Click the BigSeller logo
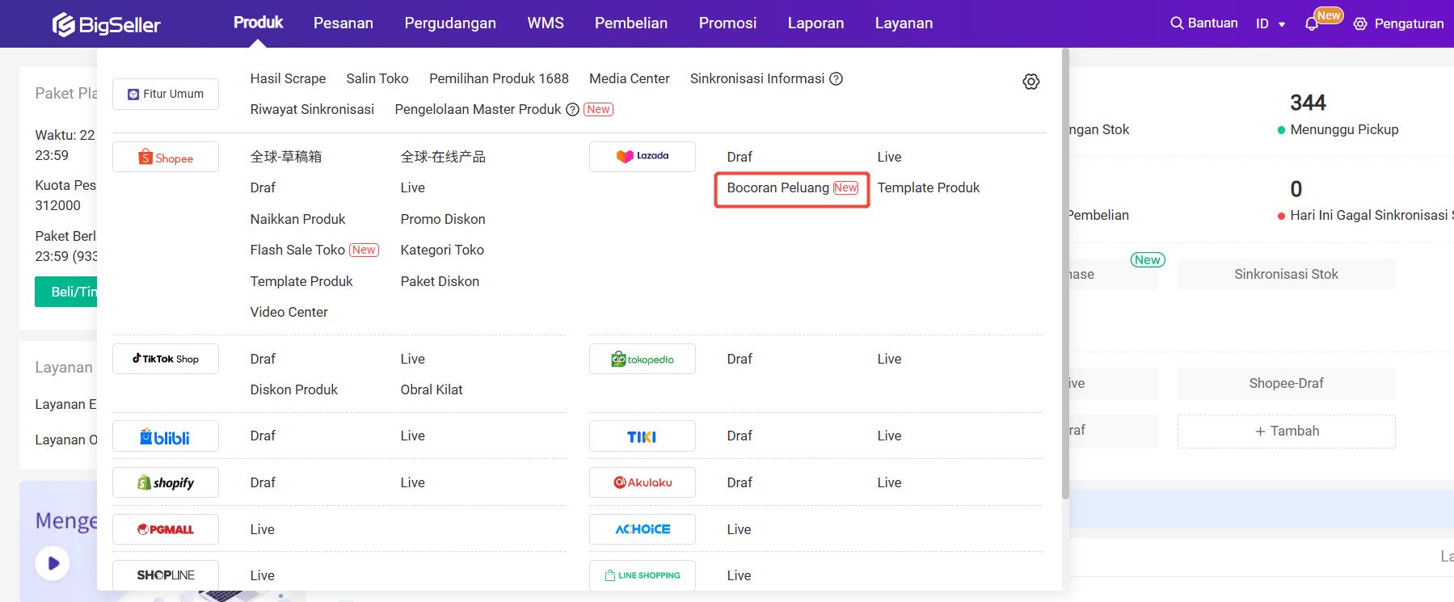1454x602 pixels. (x=106, y=24)
